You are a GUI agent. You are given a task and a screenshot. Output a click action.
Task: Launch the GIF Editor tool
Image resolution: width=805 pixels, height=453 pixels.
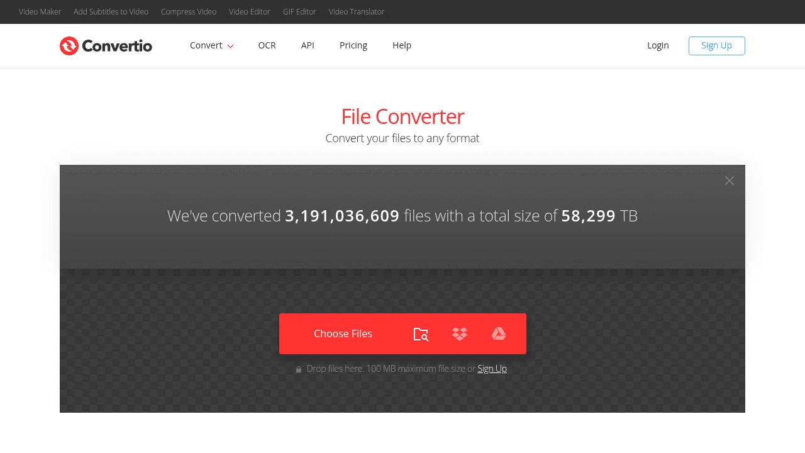299,12
